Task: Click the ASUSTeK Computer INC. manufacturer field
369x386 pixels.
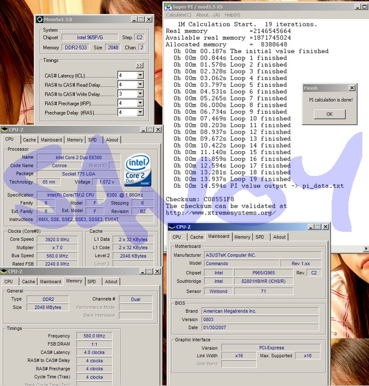Action: (x=263, y=255)
